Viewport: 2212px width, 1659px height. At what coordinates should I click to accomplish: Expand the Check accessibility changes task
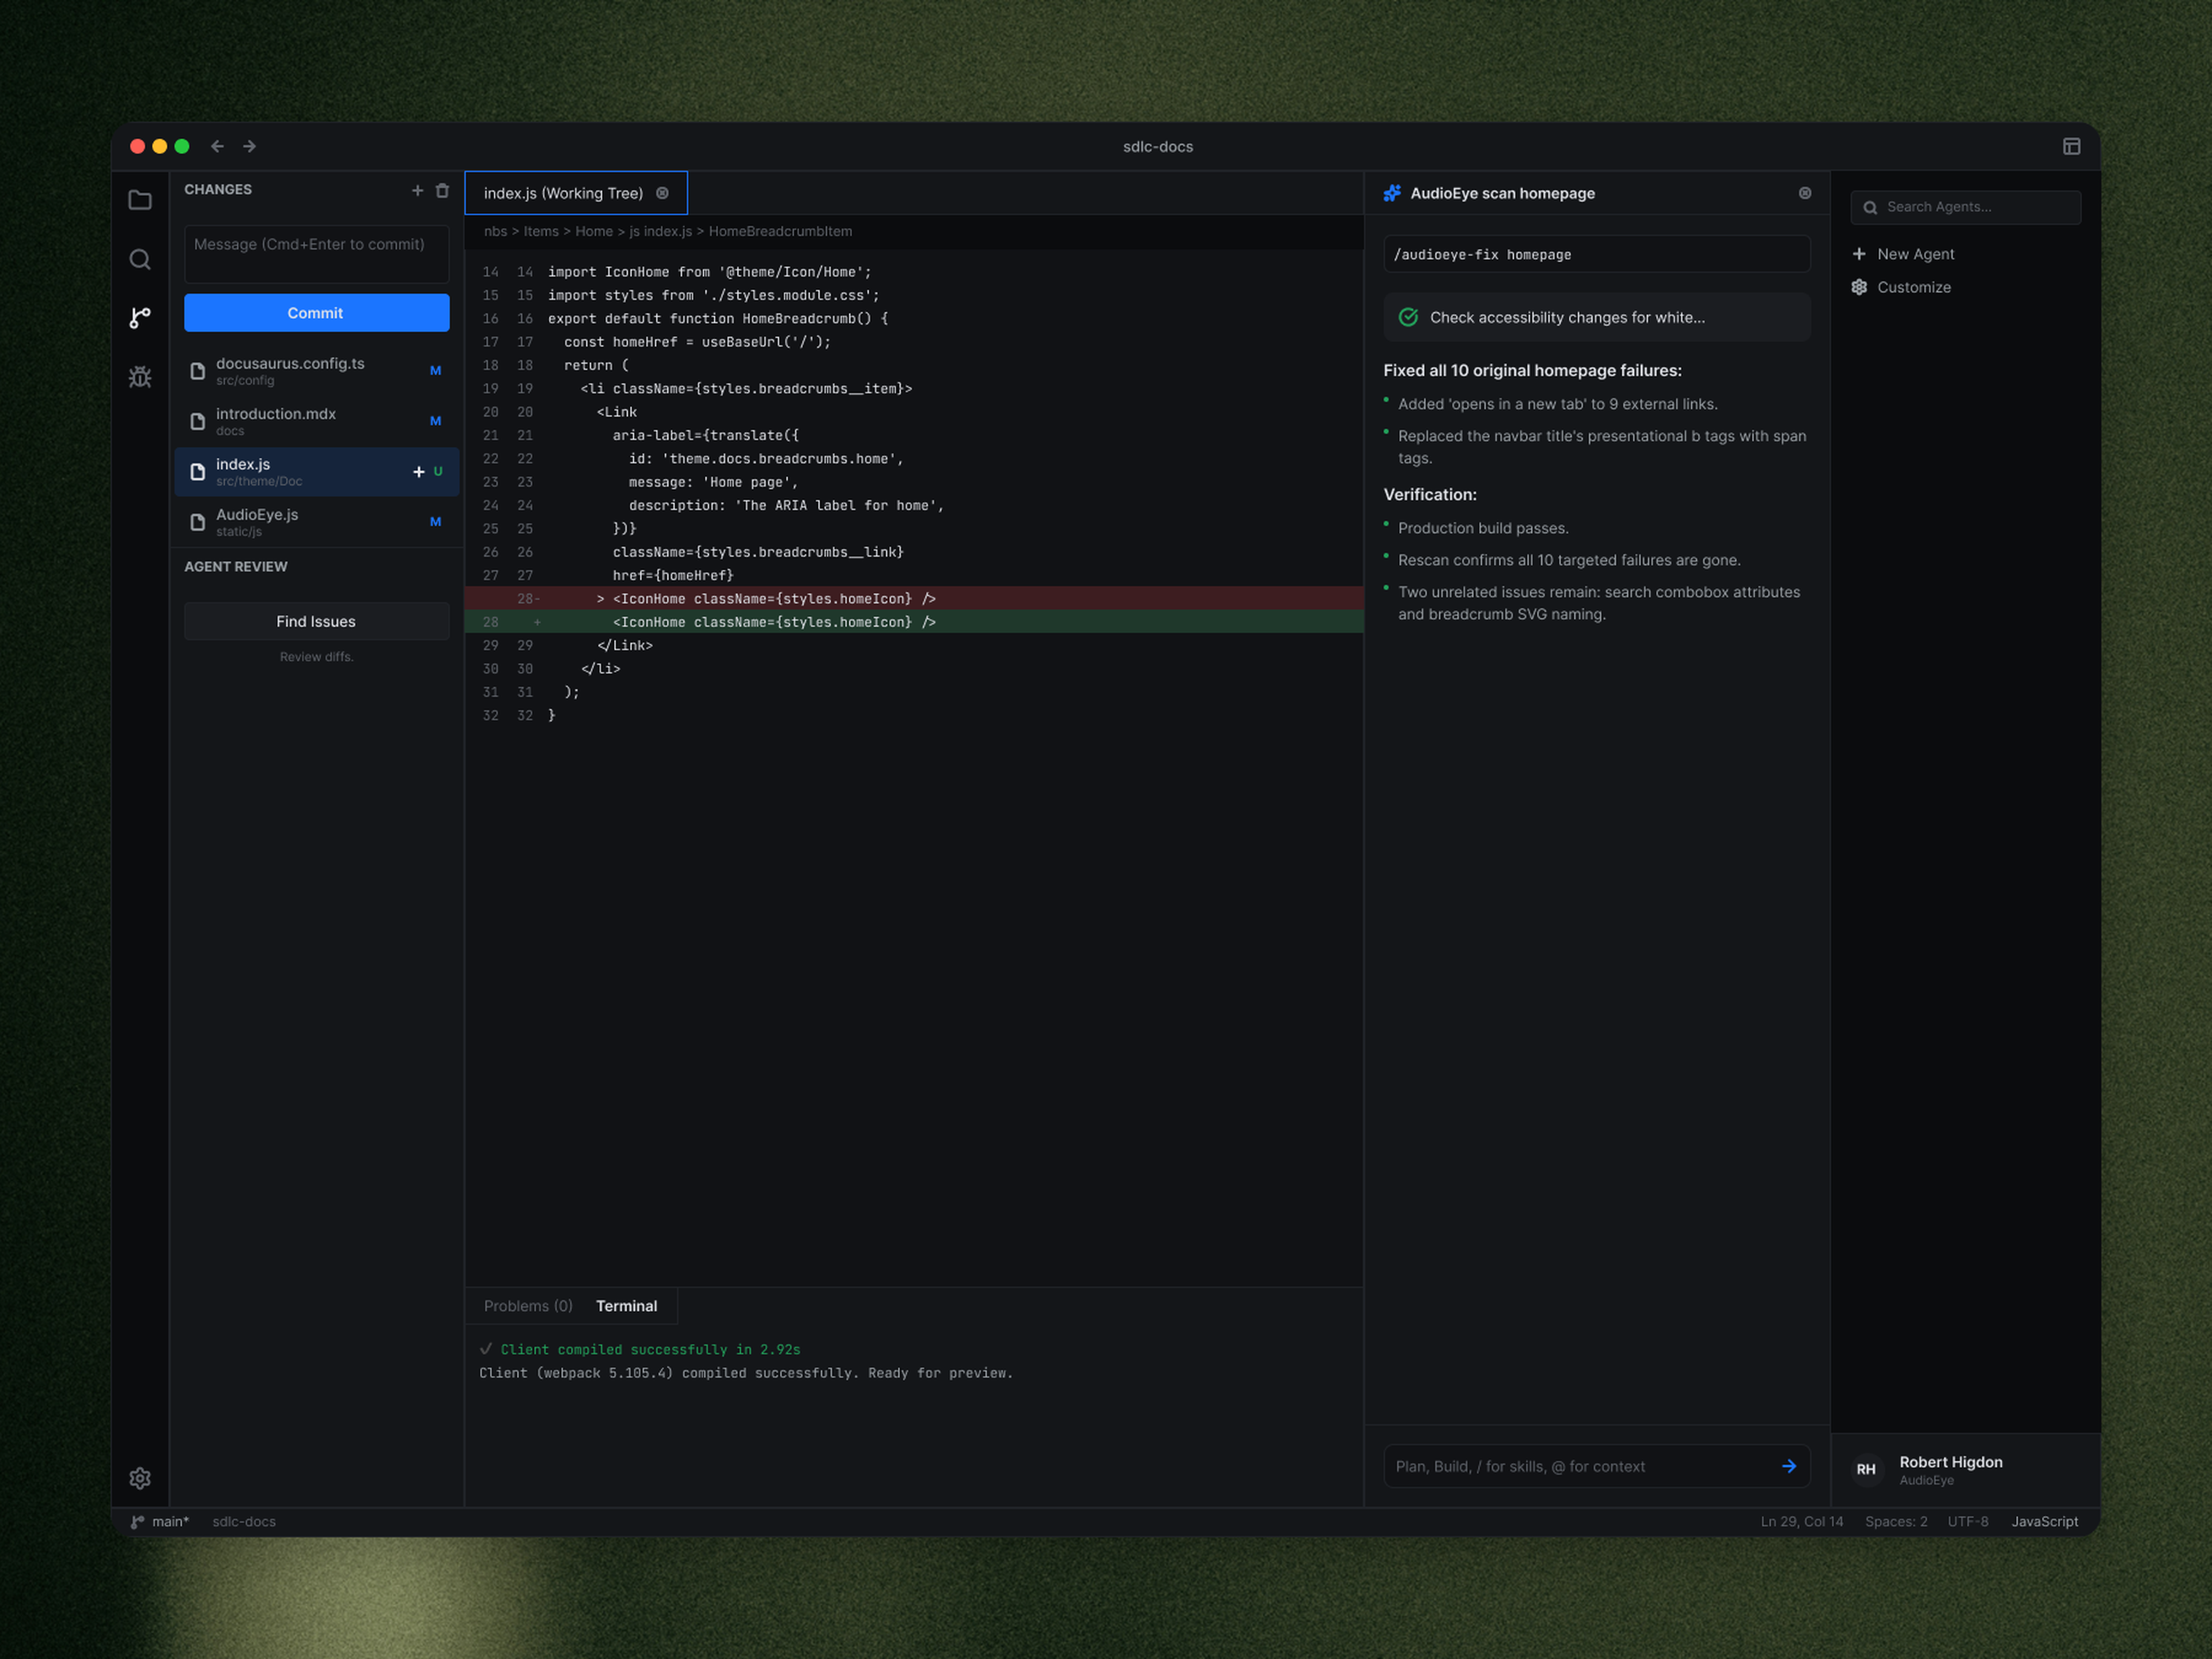click(1596, 317)
